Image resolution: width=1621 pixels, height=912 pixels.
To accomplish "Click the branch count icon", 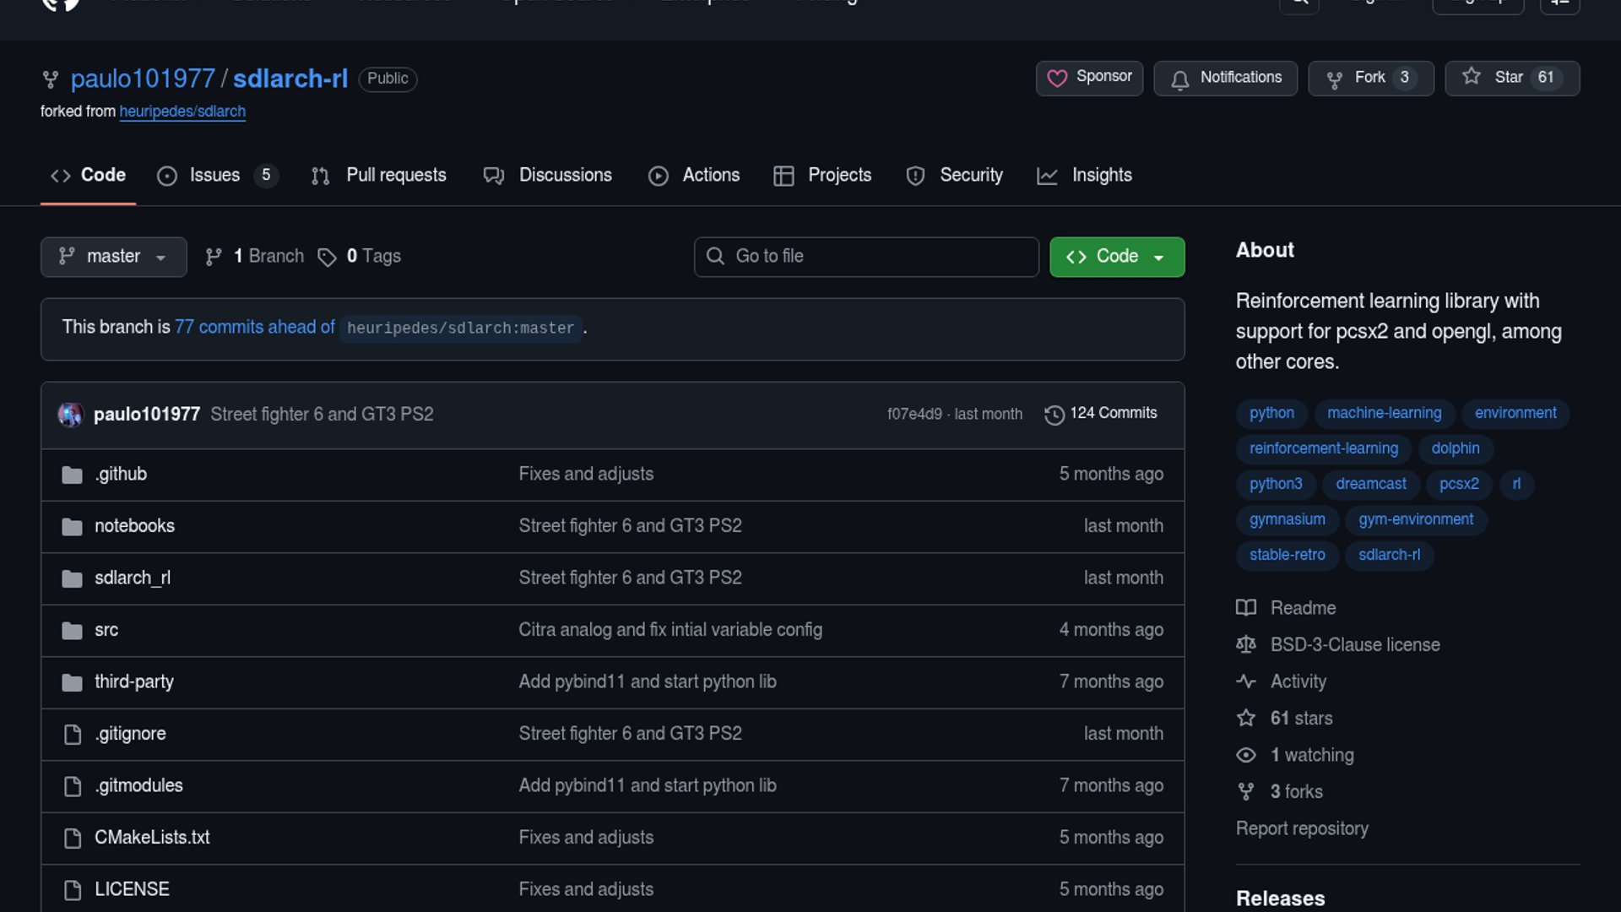I will [214, 257].
